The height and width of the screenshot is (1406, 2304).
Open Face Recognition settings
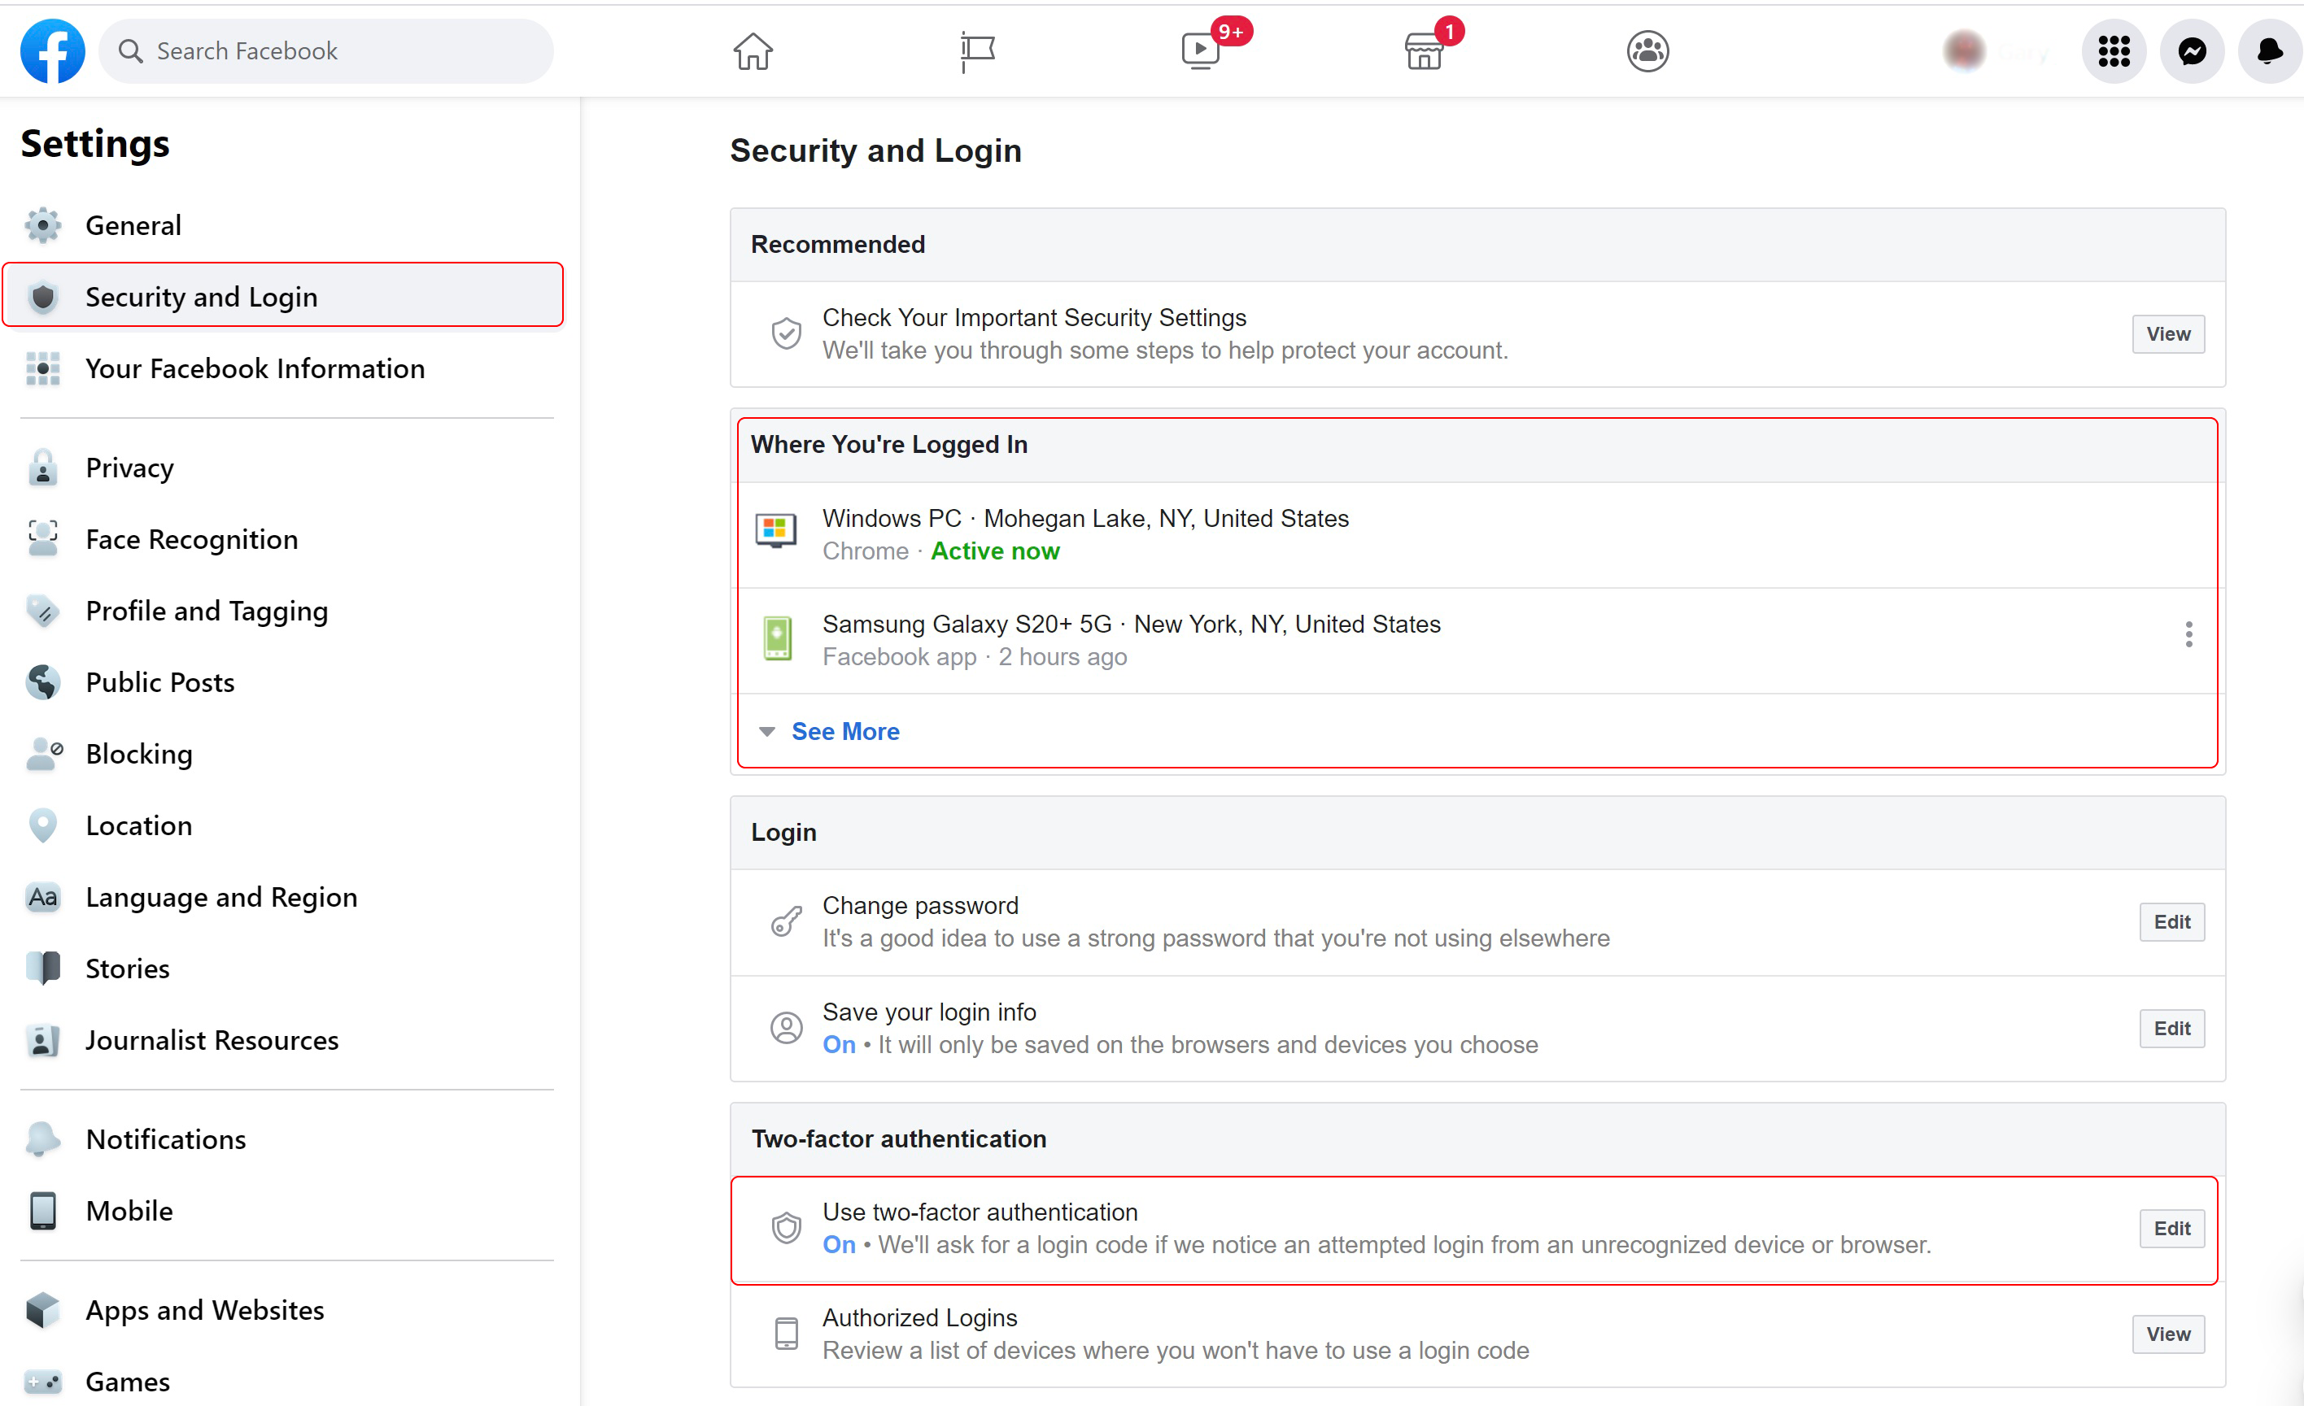click(x=190, y=538)
